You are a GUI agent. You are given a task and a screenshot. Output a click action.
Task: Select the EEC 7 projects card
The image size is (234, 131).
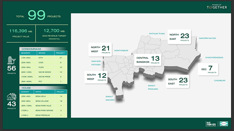208,69
